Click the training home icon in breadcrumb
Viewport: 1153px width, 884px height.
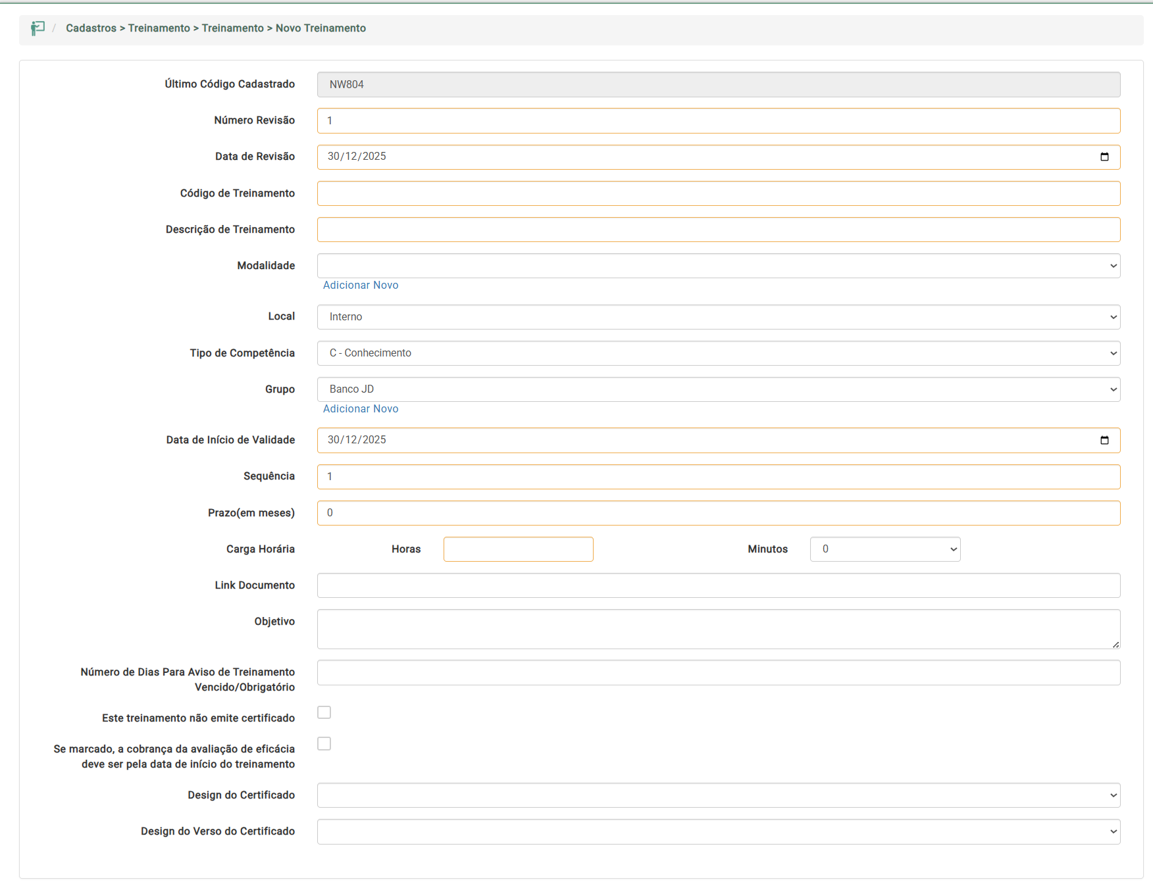[38, 28]
